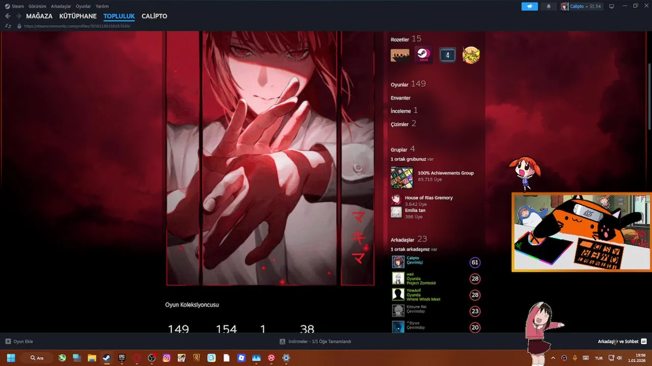Screen dimensions: 652x366
Task: Open the Oyunlar menu
Action: coord(83,6)
